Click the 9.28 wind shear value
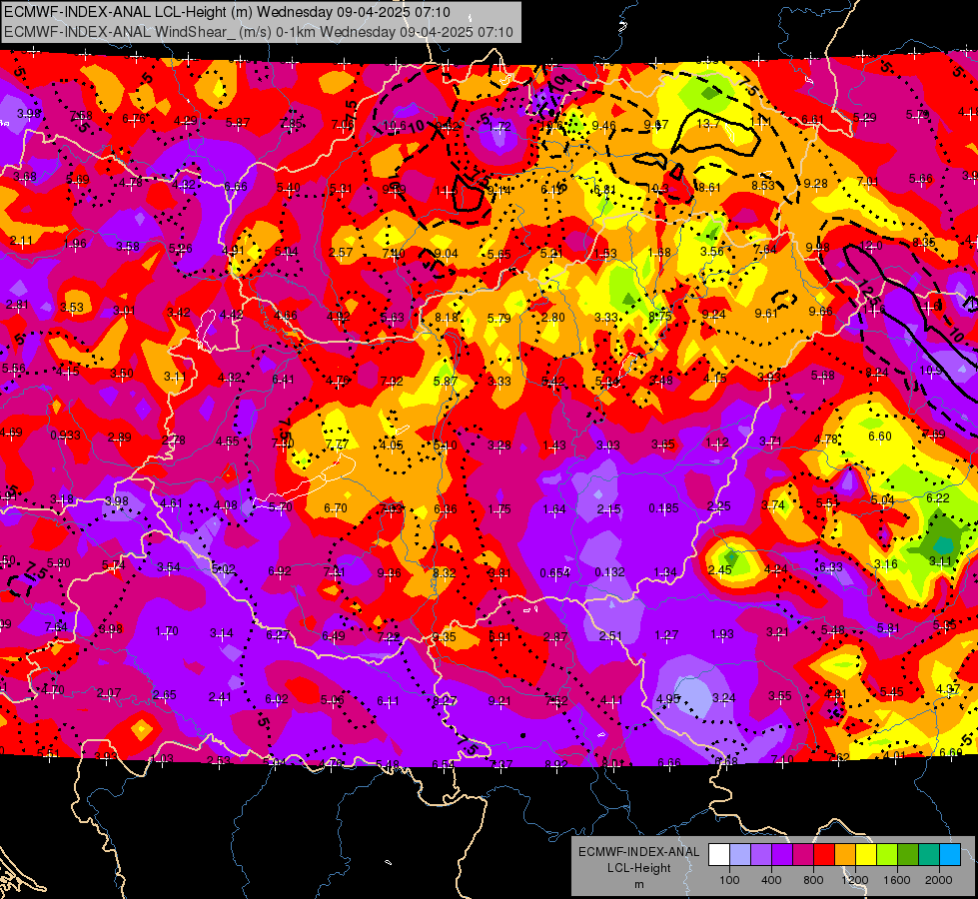Viewport: 978px width, 899px height. (x=816, y=183)
